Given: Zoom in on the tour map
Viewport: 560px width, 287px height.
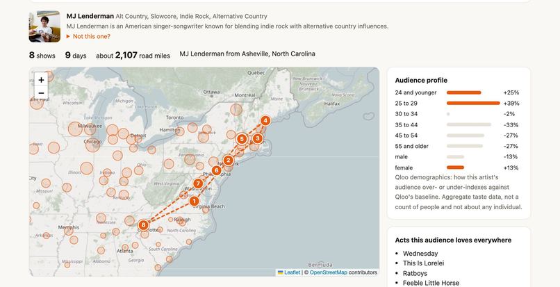Looking at the screenshot, I should tap(41, 80).
